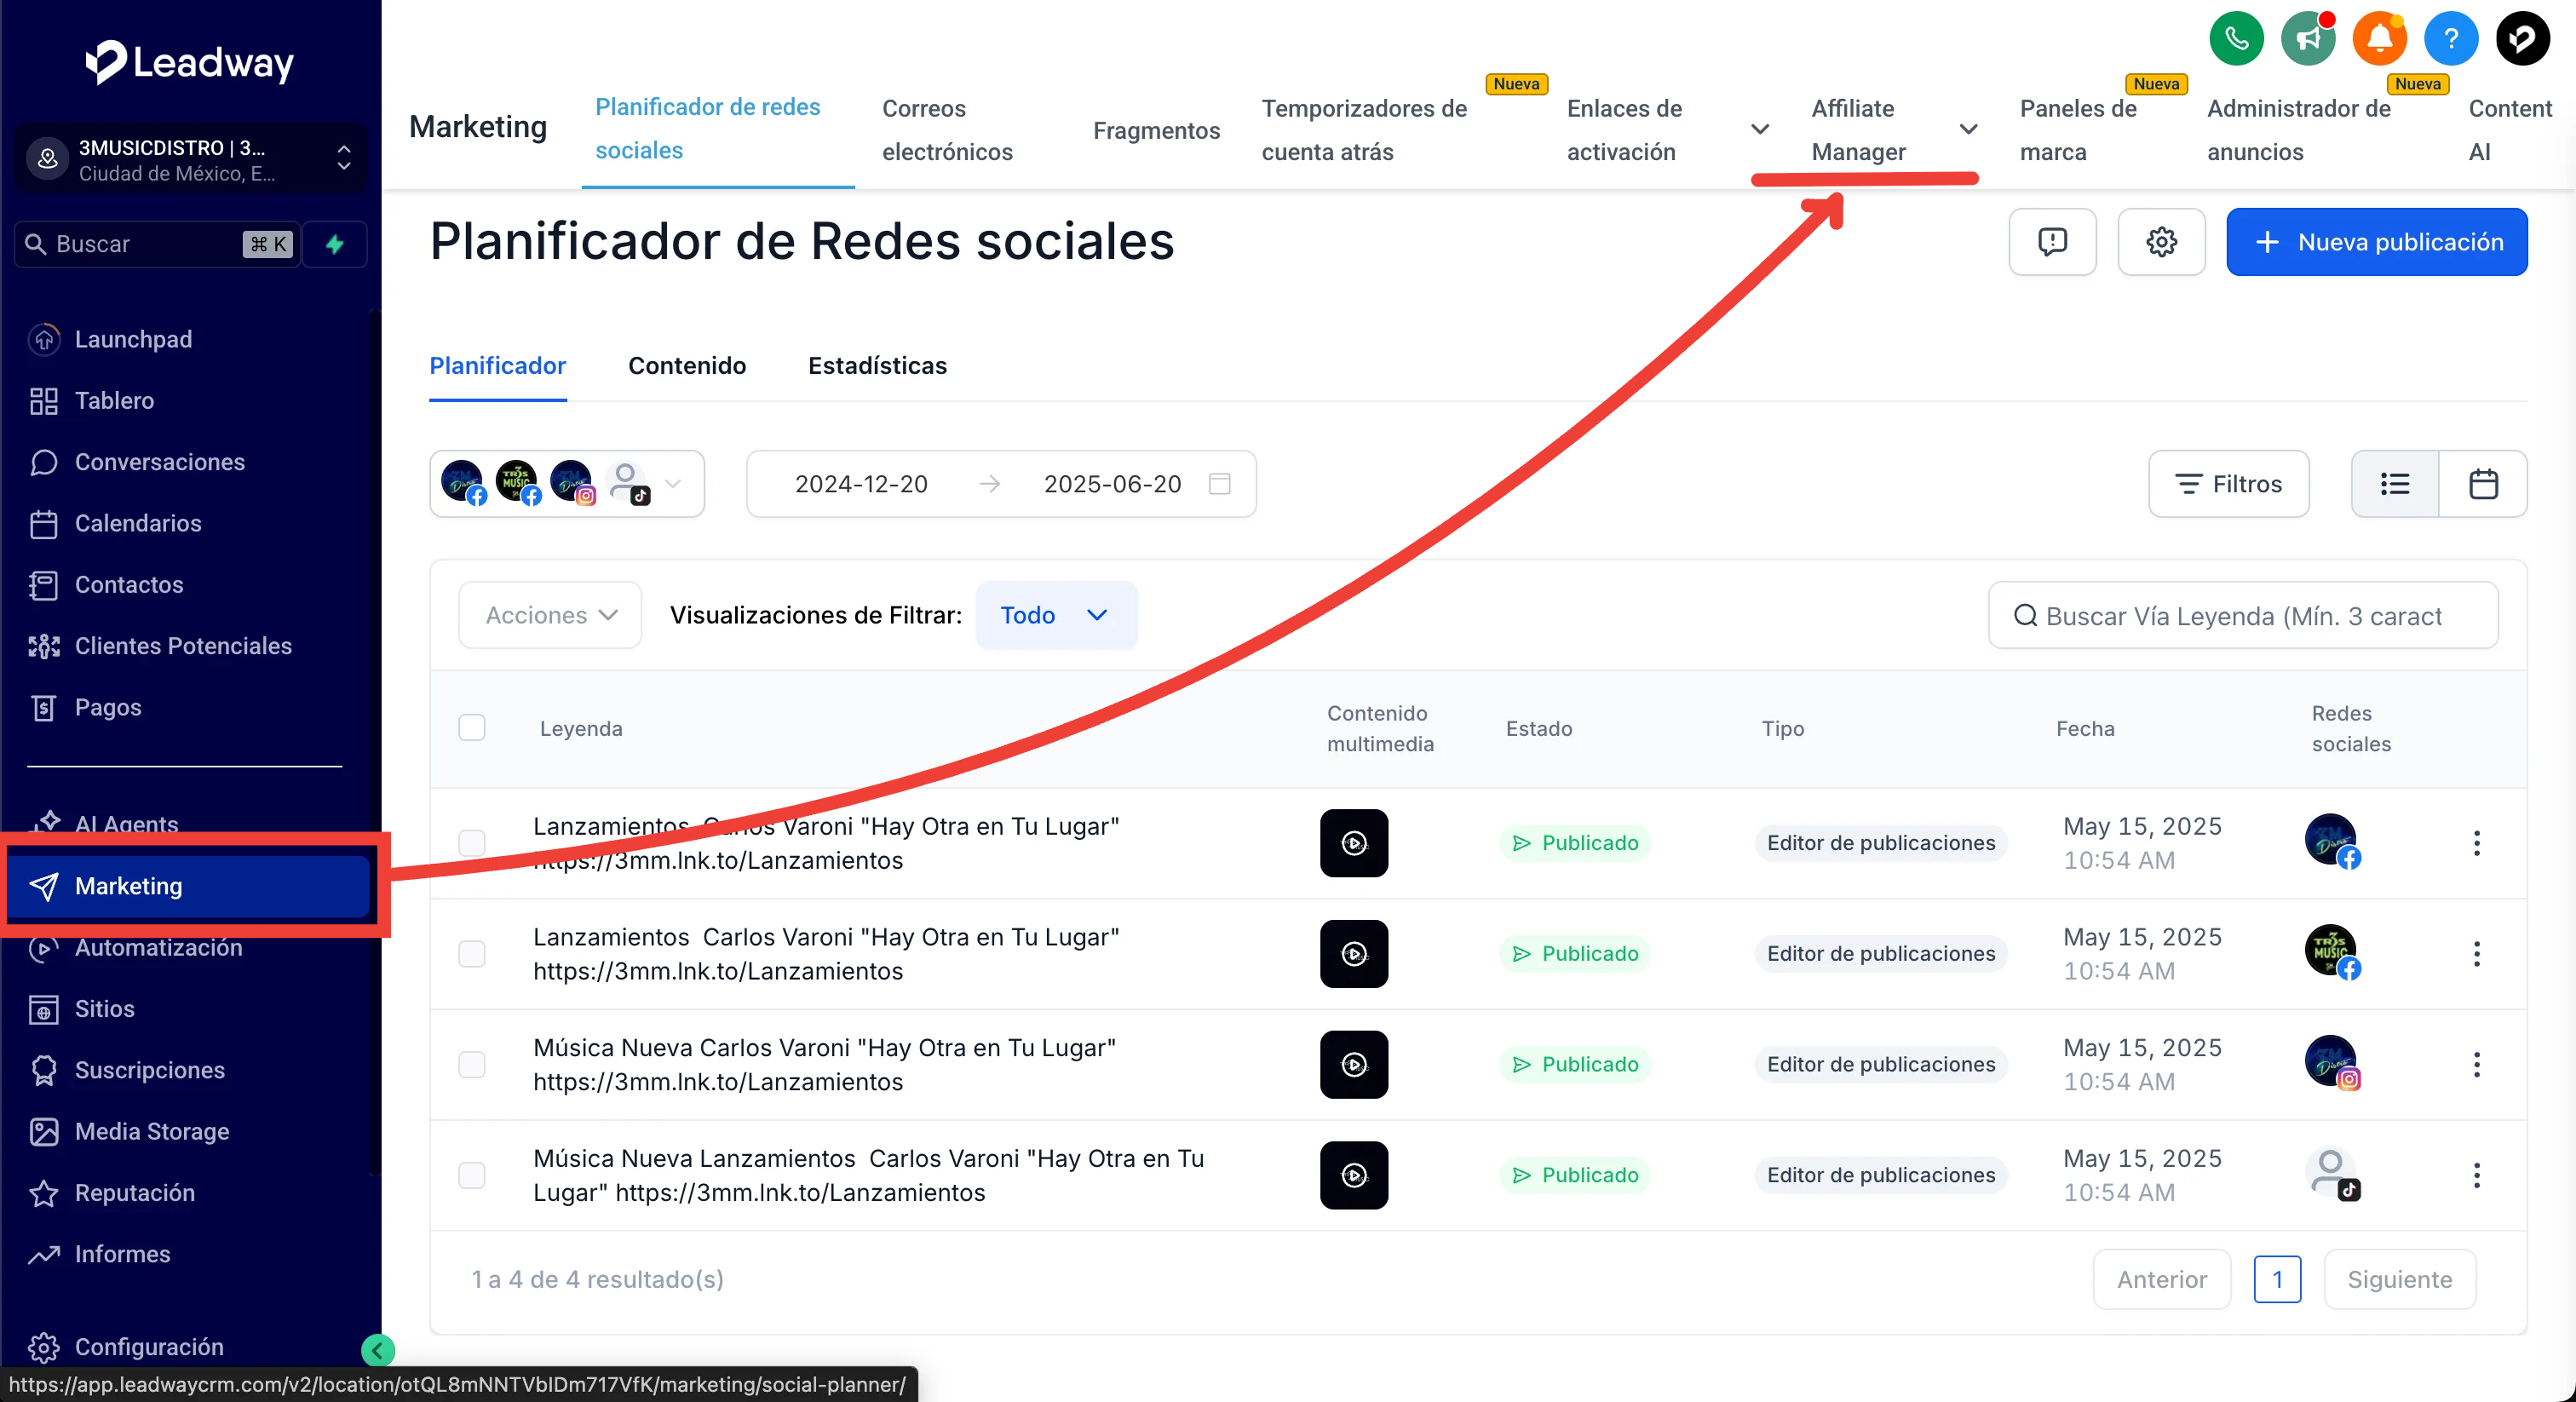This screenshot has height=1402, width=2576.
Task: Open the orange notifications bell
Action: (2379, 39)
